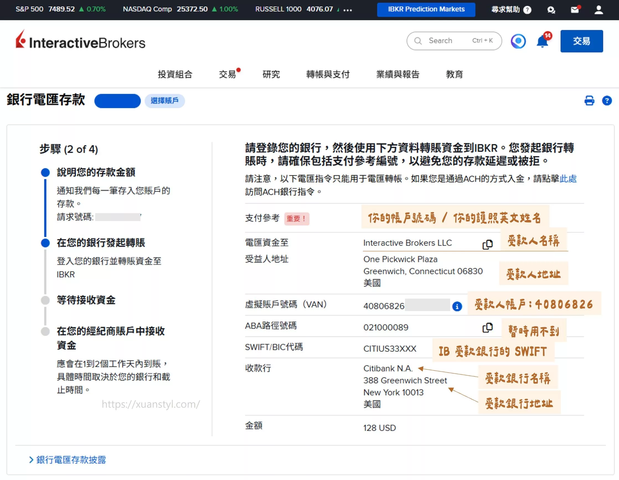
Task: Select the 說明您的存款金額 step
Action: point(96,172)
